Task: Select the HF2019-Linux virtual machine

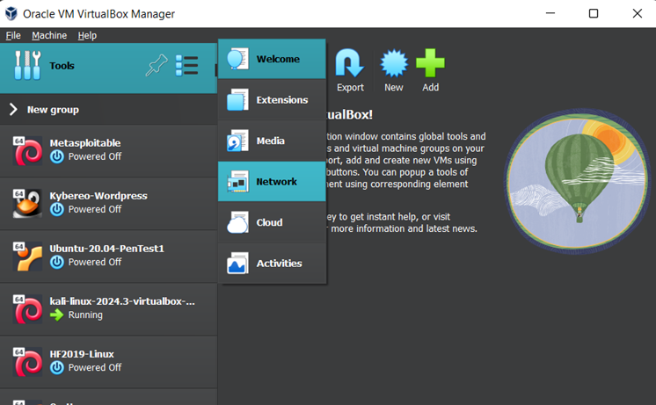Action: (108, 362)
